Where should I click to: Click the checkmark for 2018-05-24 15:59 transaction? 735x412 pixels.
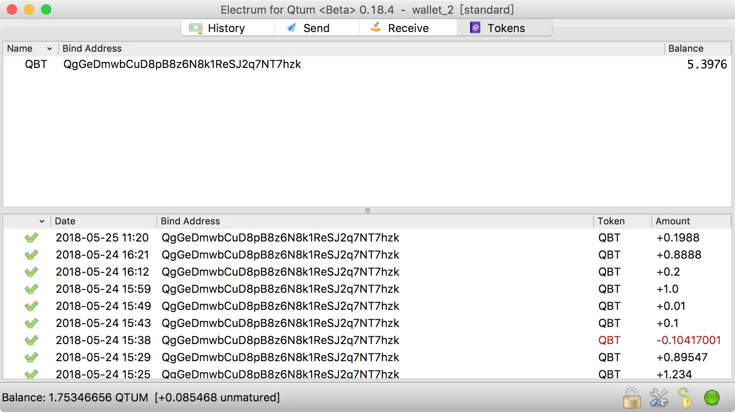(x=31, y=289)
